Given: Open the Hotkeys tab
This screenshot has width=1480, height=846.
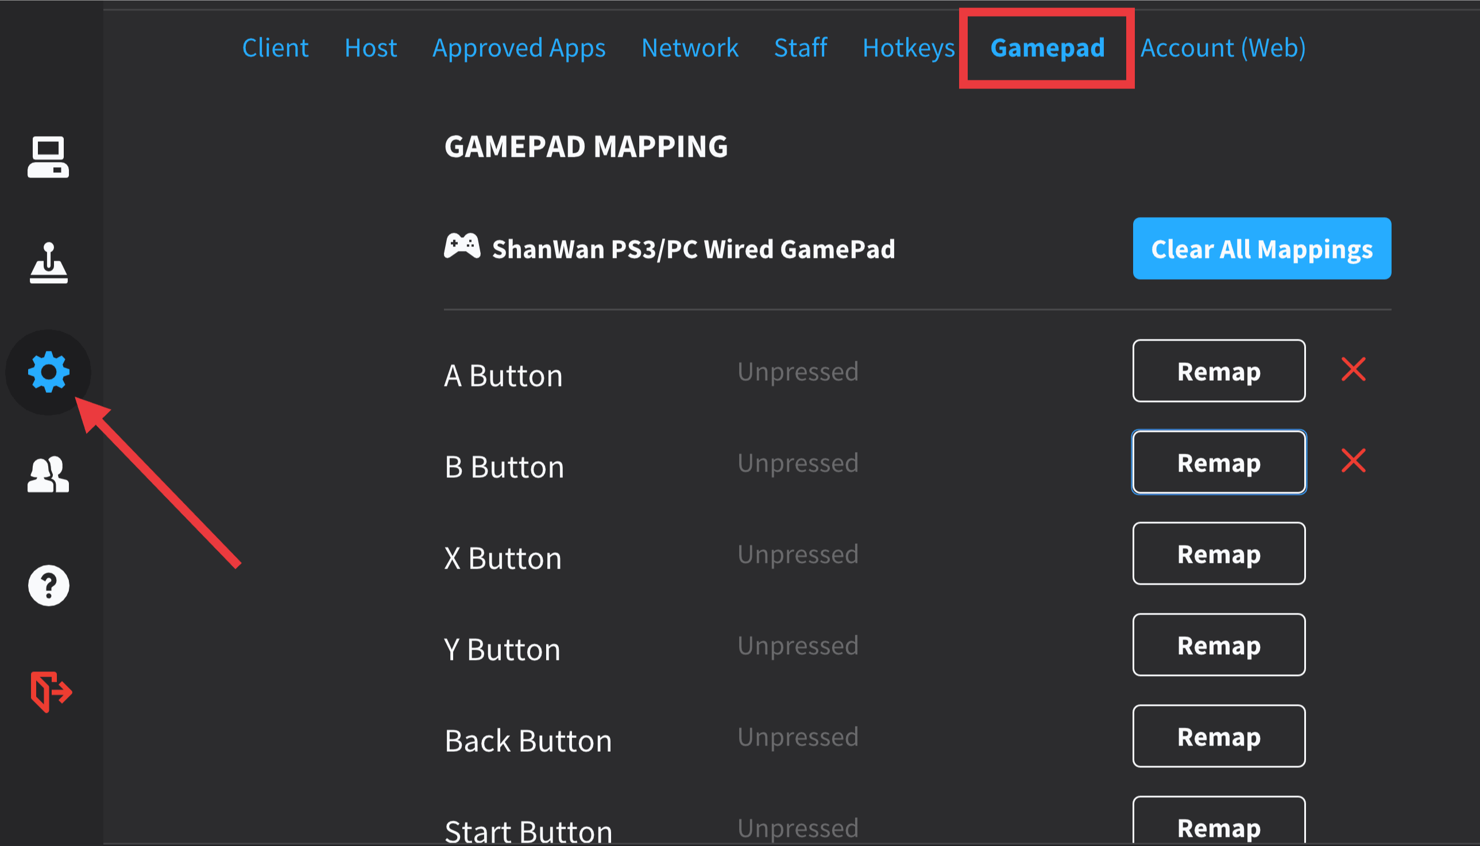Looking at the screenshot, I should (x=909, y=48).
